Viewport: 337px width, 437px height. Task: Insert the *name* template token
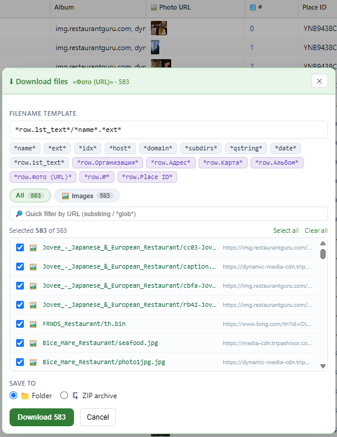25,148
